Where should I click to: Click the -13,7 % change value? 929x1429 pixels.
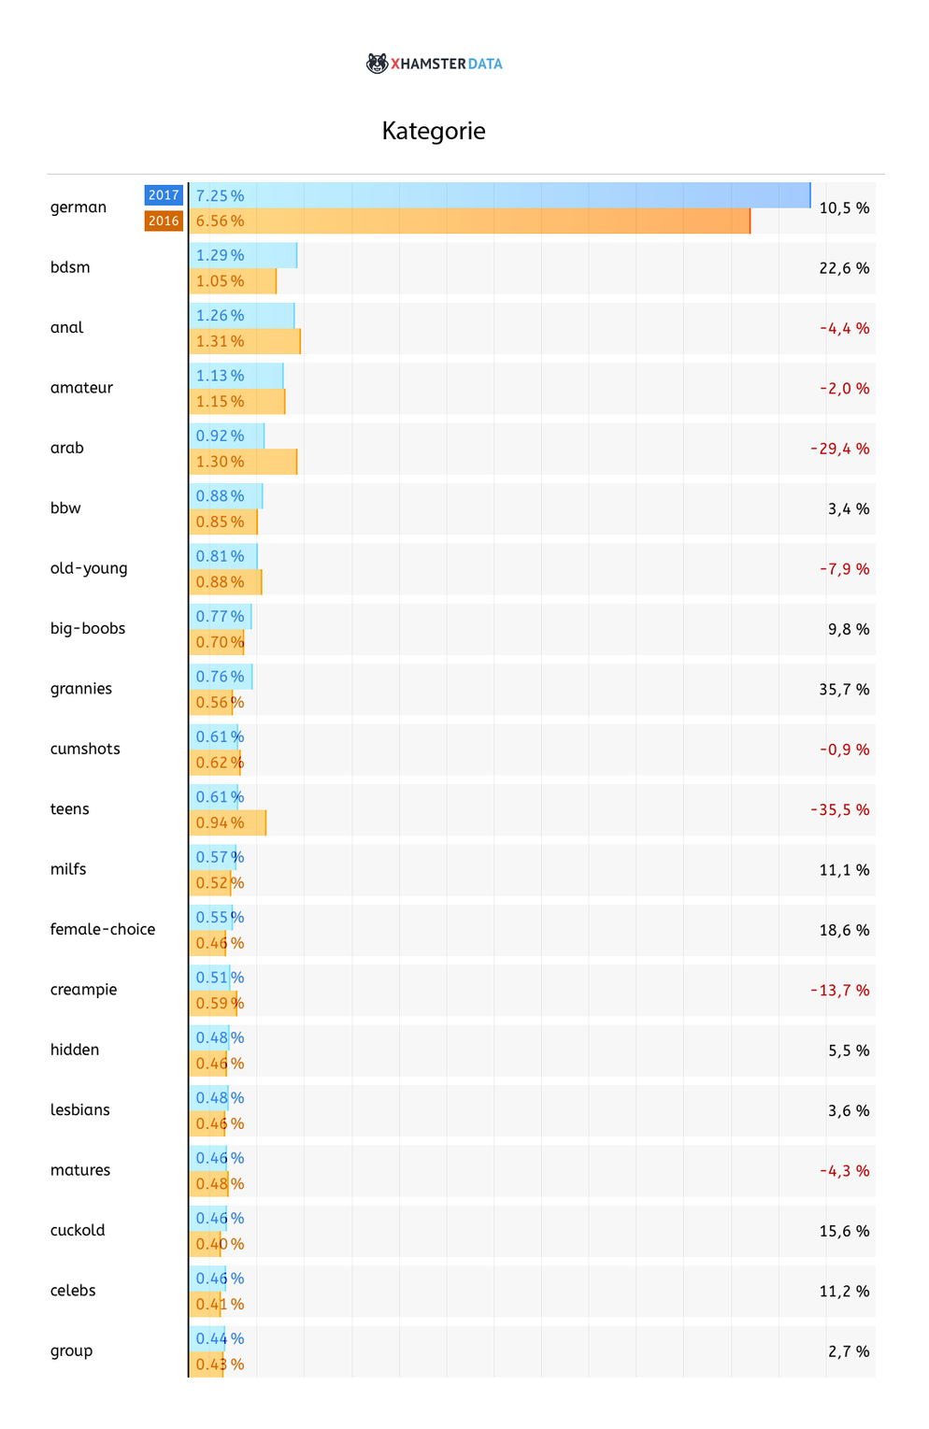coord(839,991)
